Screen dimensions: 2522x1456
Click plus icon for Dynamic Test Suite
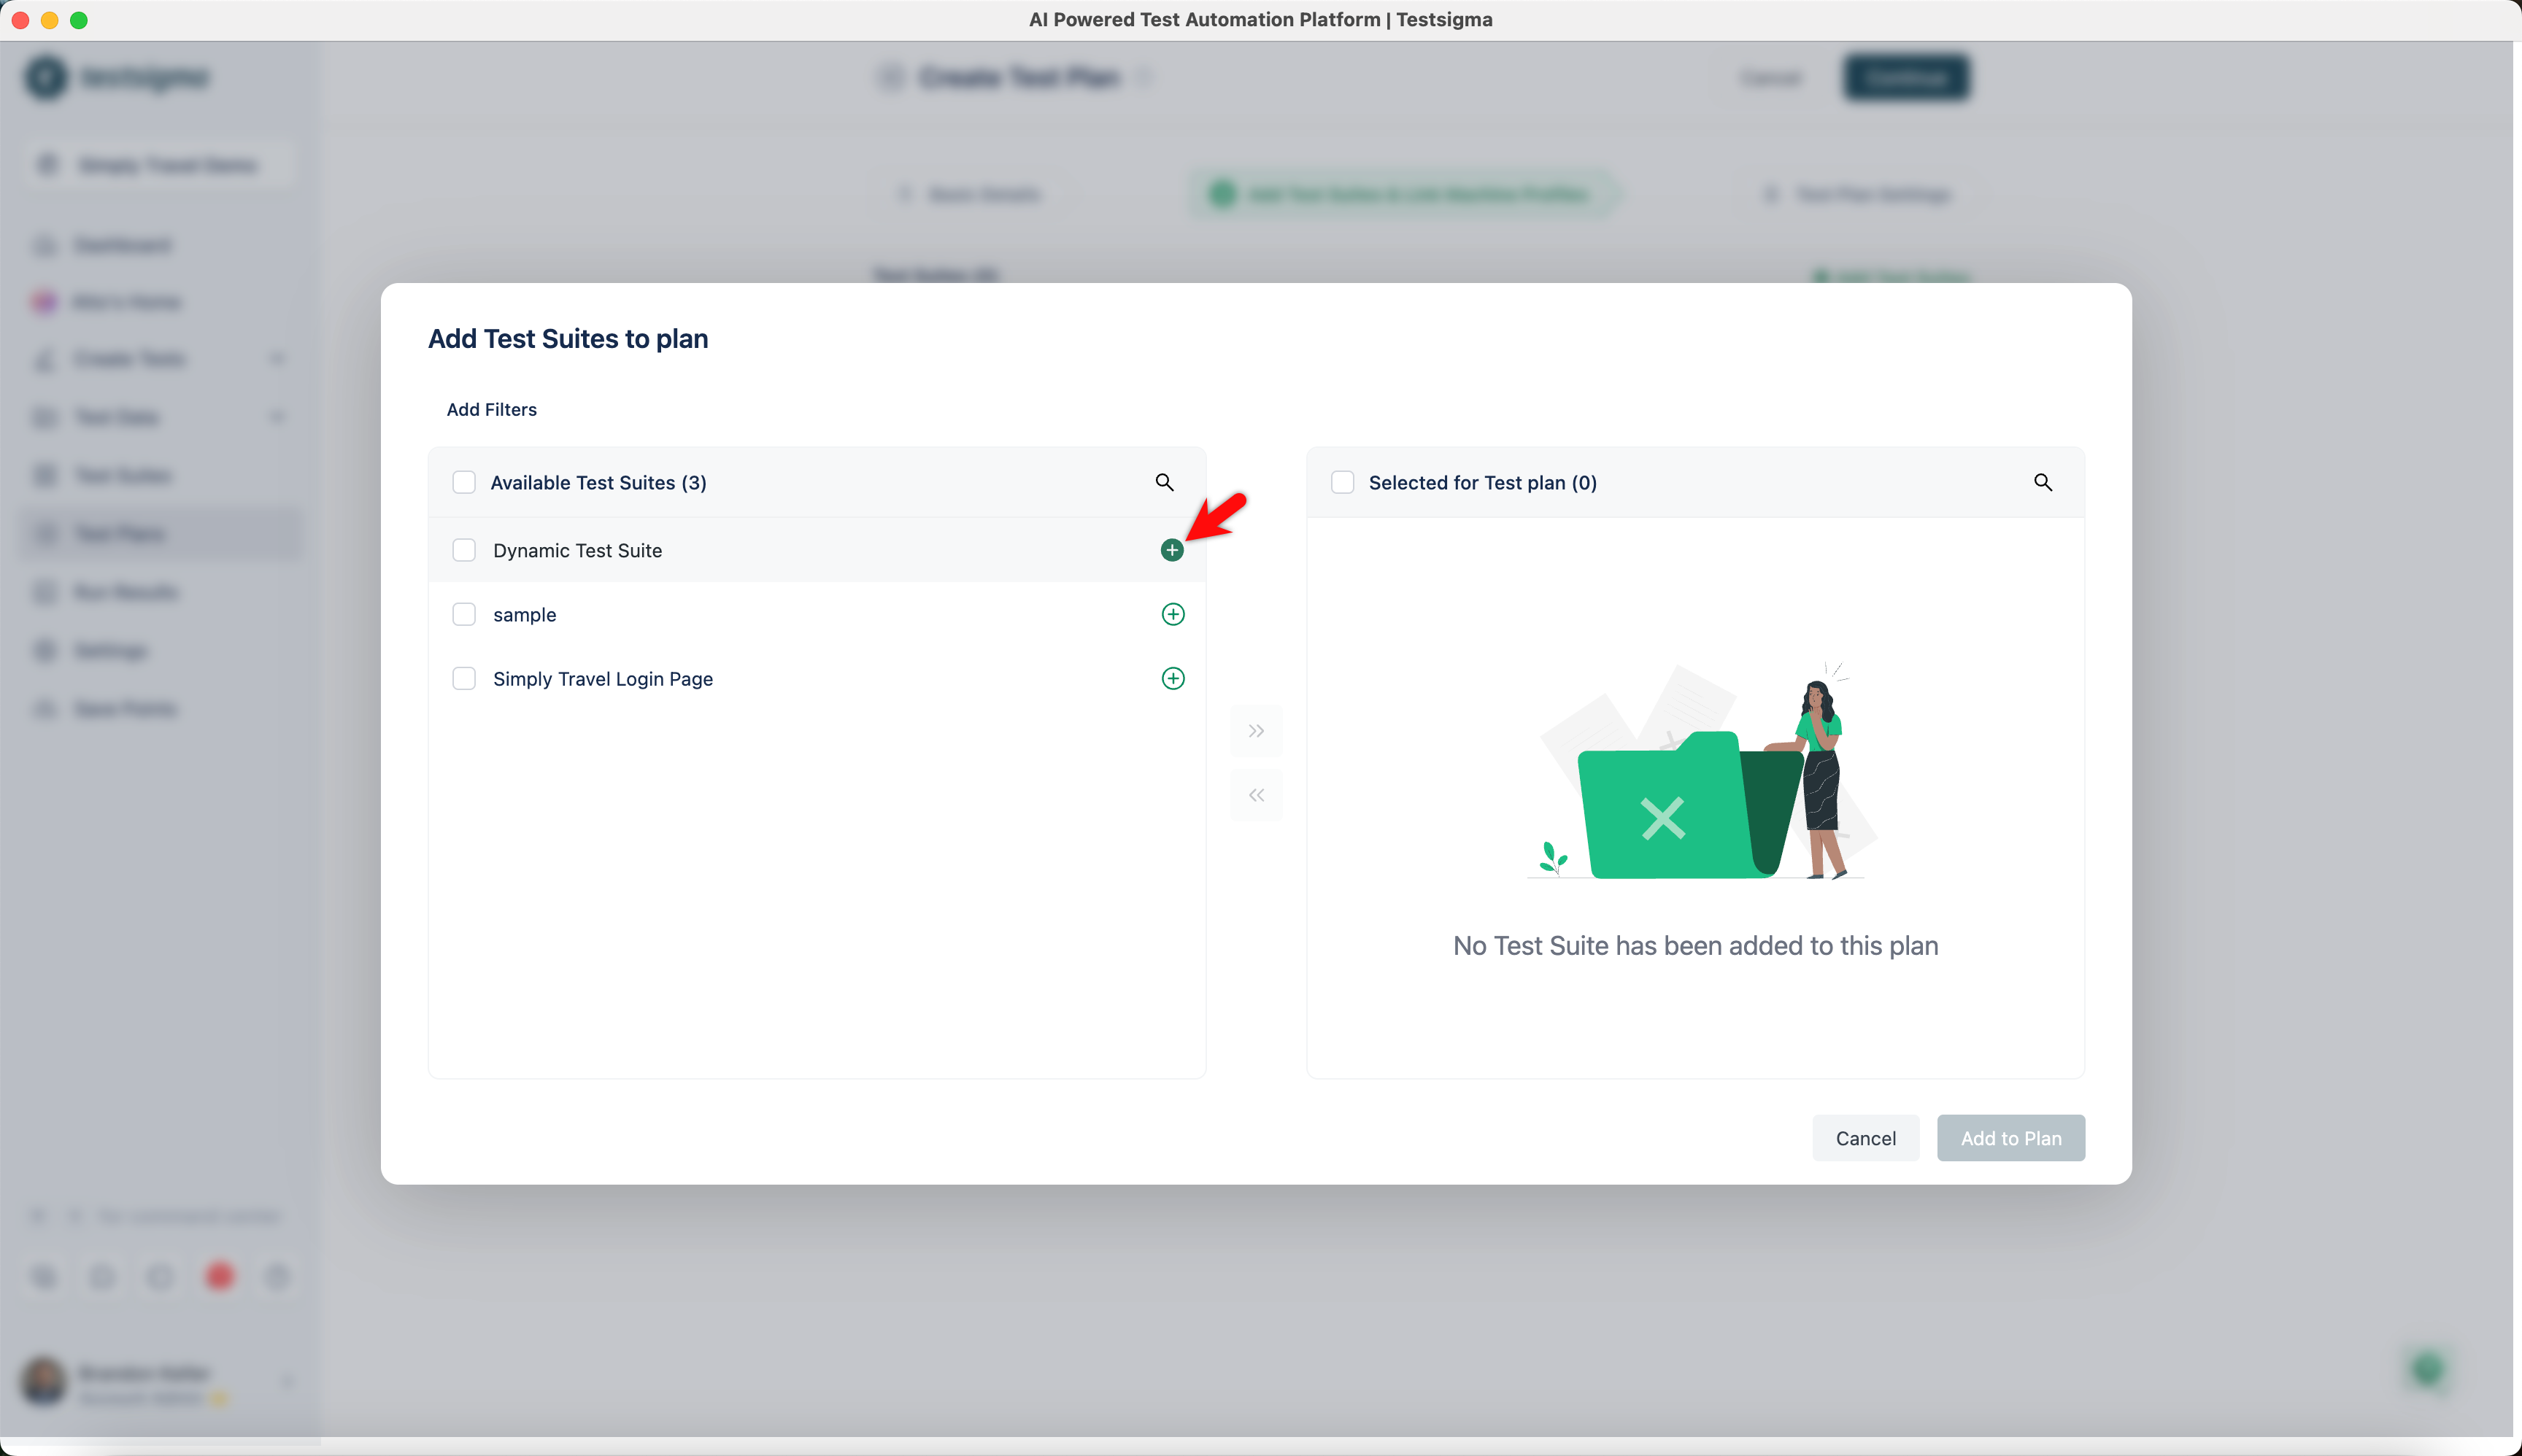pyautogui.click(x=1171, y=550)
